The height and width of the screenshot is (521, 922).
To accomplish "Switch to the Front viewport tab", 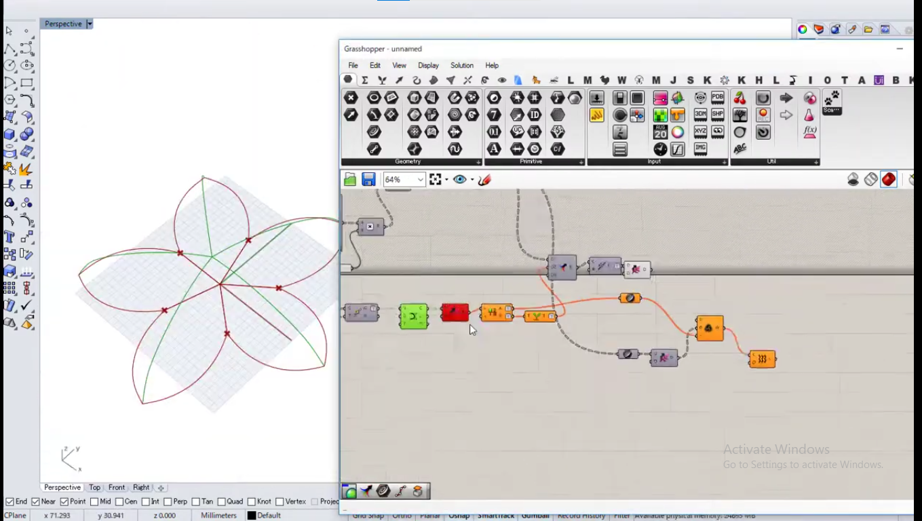I will tap(117, 488).
